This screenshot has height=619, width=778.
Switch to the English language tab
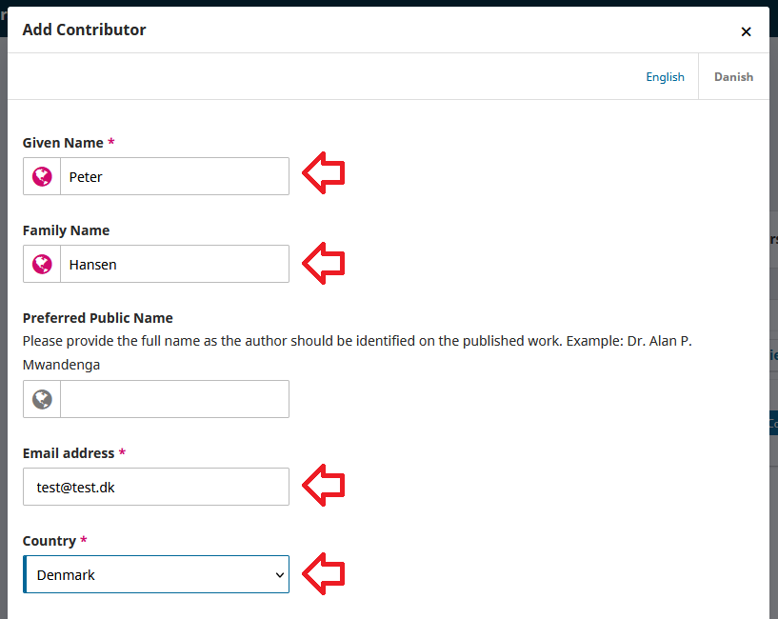(665, 77)
